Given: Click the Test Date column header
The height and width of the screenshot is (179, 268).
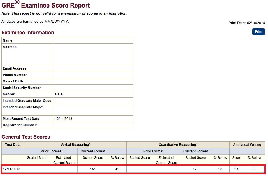Looking at the screenshot, I should 13,145.
